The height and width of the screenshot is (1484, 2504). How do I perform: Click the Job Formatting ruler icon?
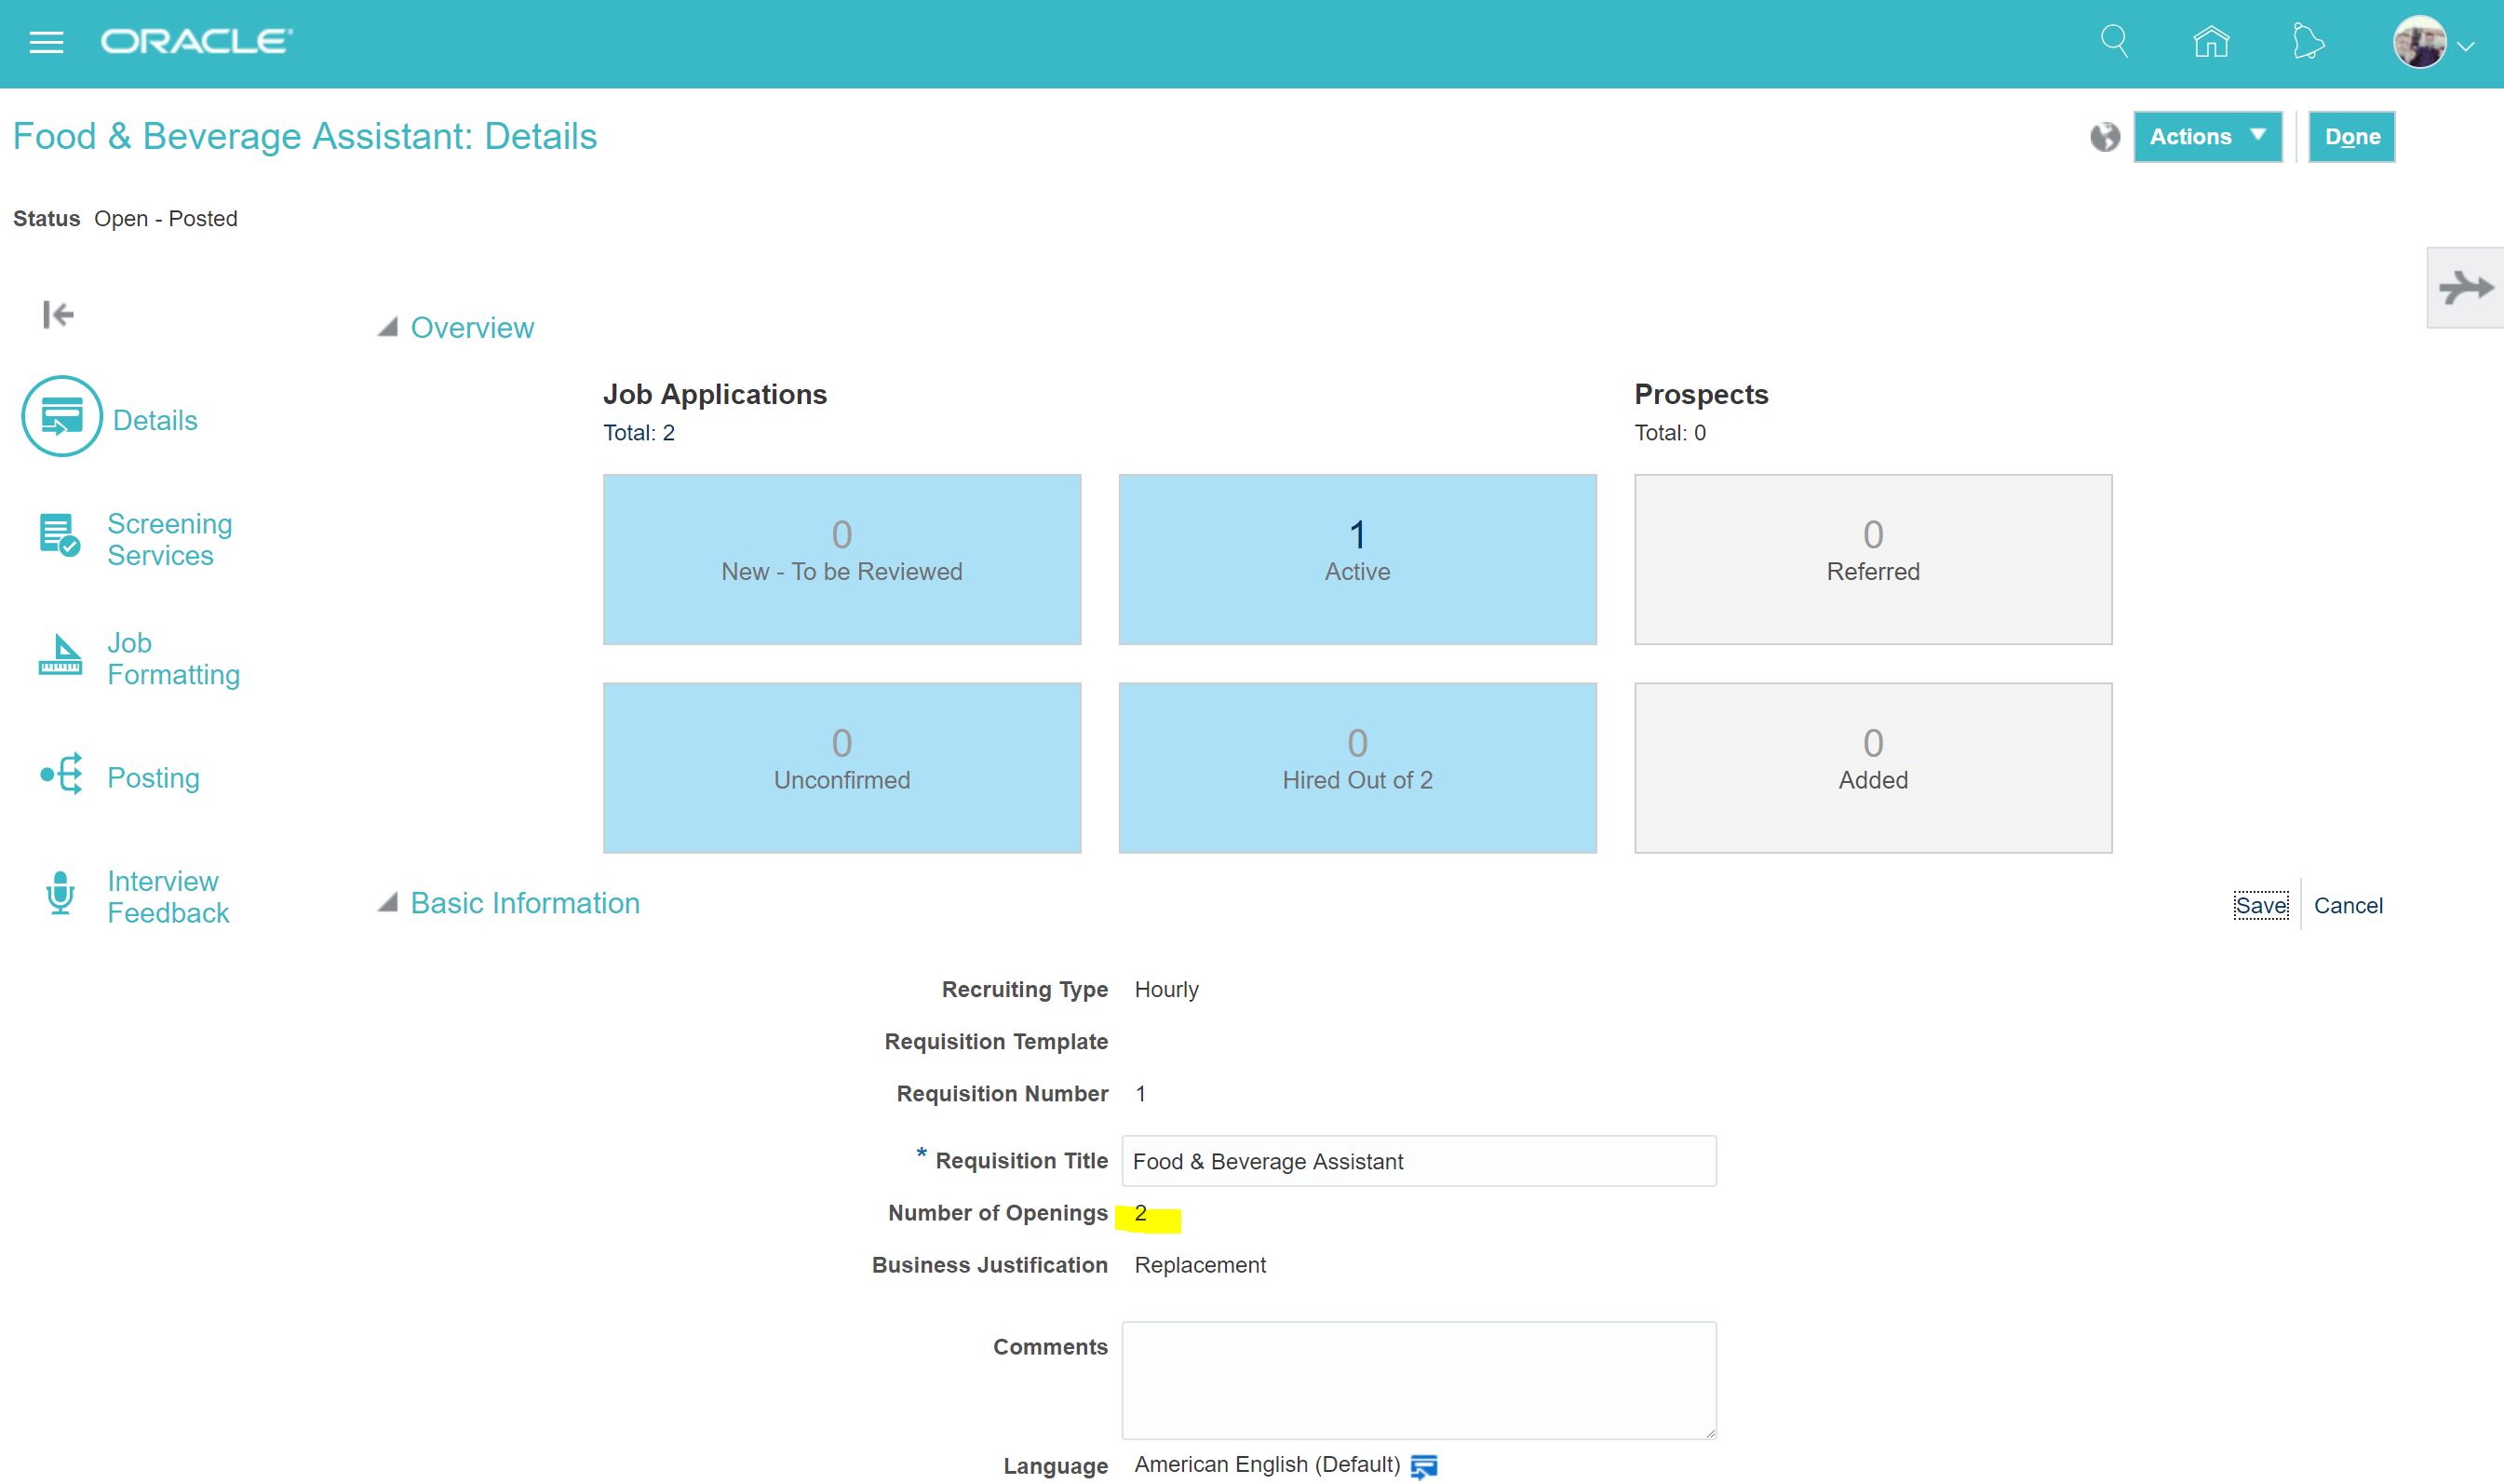(x=60, y=654)
